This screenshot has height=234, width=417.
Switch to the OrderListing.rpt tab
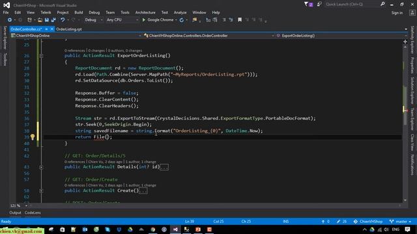pyautogui.click(x=69, y=29)
